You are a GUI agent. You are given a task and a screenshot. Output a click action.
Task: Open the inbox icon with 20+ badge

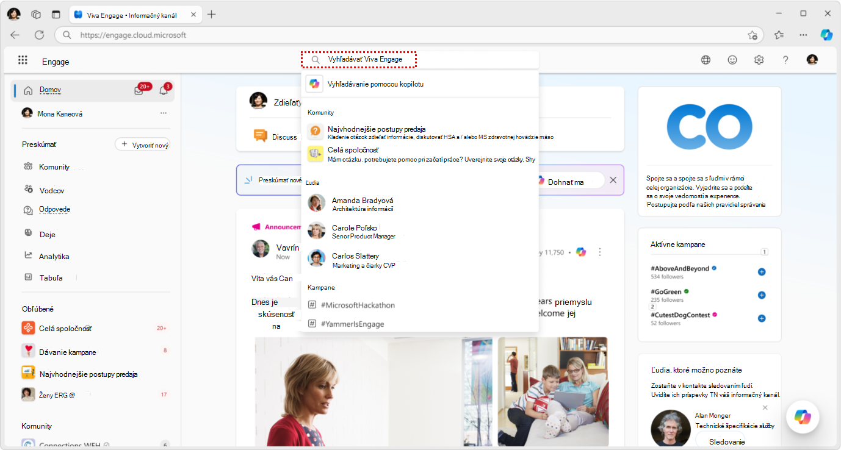pyautogui.click(x=139, y=90)
